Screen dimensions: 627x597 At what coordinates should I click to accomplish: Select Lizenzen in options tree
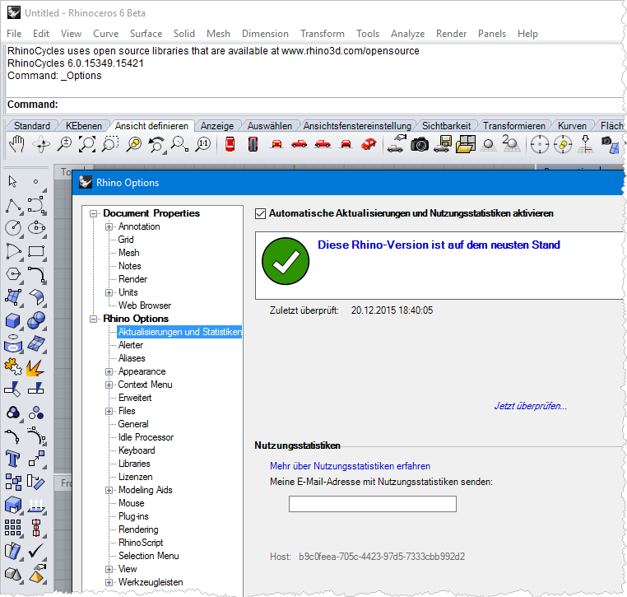[x=135, y=478]
